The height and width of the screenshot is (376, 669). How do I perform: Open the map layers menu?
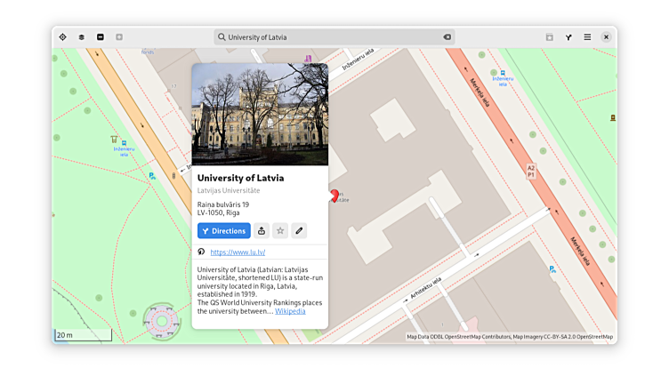point(81,37)
